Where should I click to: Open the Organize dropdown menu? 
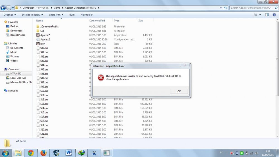coord(10,15)
